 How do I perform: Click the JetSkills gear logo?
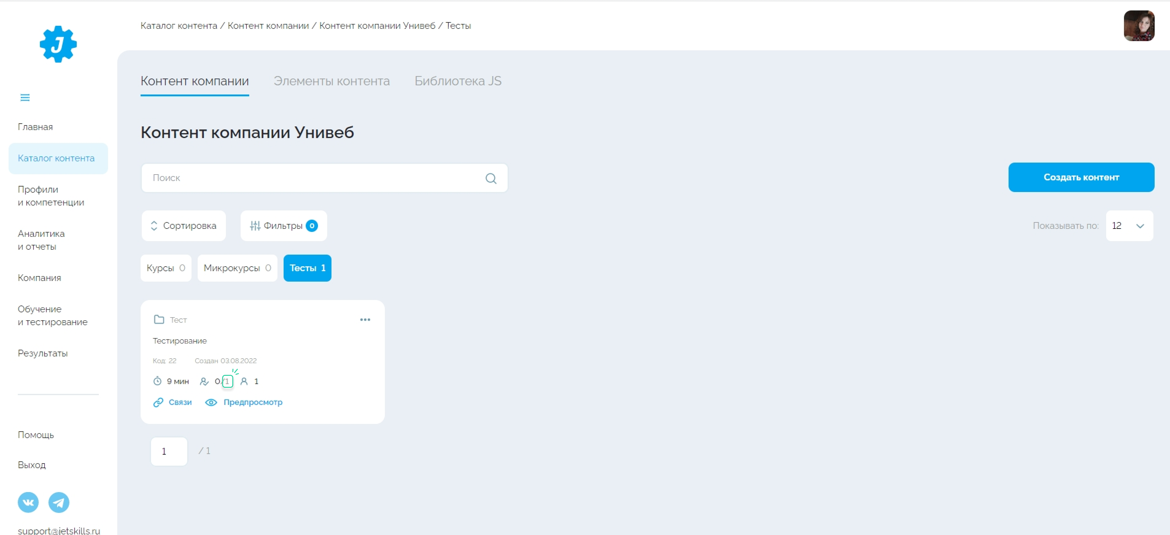pyautogui.click(x=58, y=44)
